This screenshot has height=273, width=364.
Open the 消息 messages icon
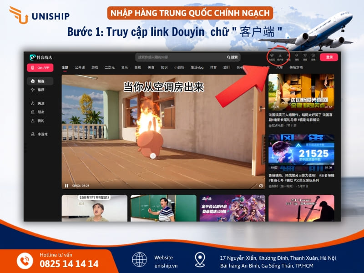click(x=305, y=57)
